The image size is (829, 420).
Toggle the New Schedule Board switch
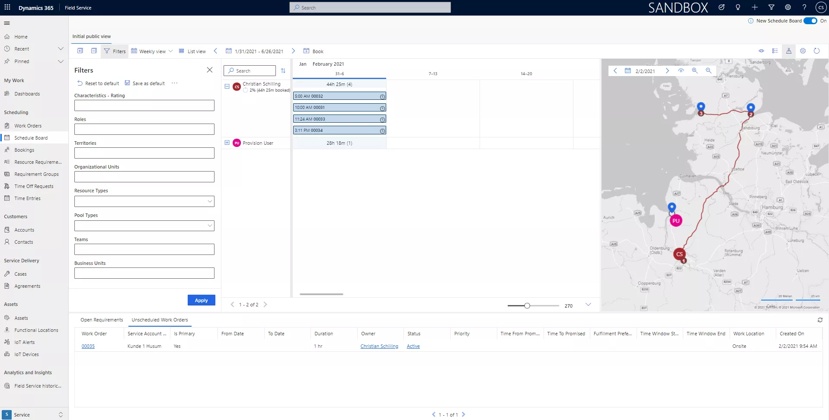(x=810, y=21)
